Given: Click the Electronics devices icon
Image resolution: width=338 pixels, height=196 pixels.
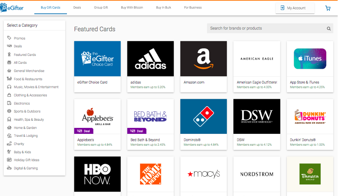Looking at the screenshot, I should pos(9,103).
